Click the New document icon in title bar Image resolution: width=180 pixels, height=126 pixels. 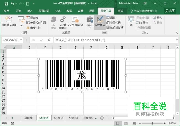click(x=27, y=4)
